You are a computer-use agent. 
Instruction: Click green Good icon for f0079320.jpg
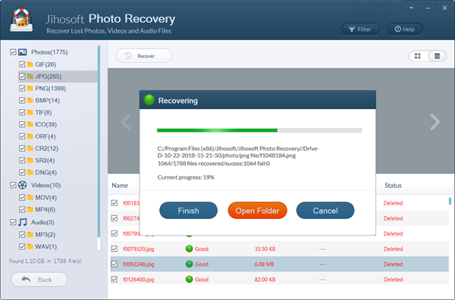point(189,248)
